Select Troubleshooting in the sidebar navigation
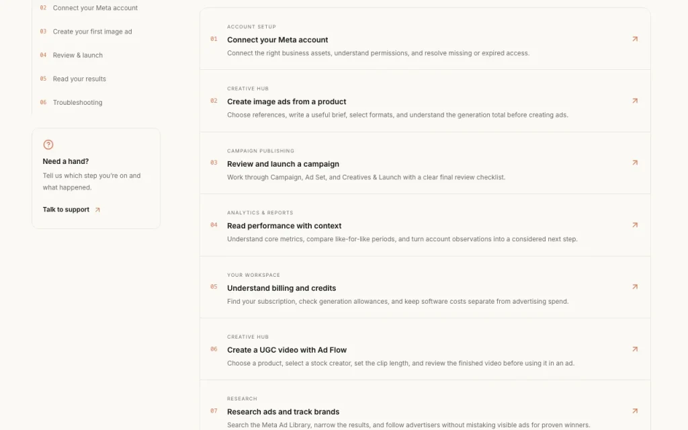 pyautogui.click(x=71, y=103)
